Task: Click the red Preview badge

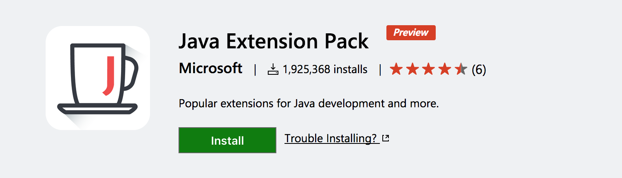Action: point(411,33)
